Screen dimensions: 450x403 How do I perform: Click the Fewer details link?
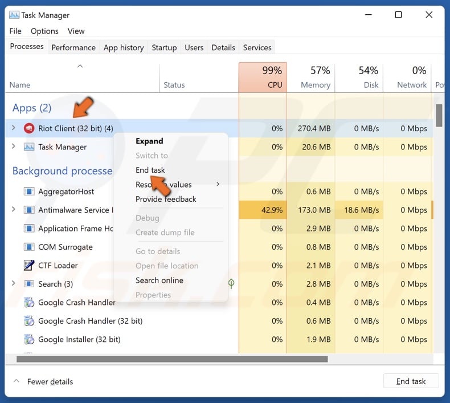(x=50, y=381)
